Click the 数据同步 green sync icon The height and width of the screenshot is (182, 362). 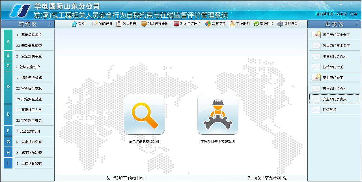click(x=256, y=24)
